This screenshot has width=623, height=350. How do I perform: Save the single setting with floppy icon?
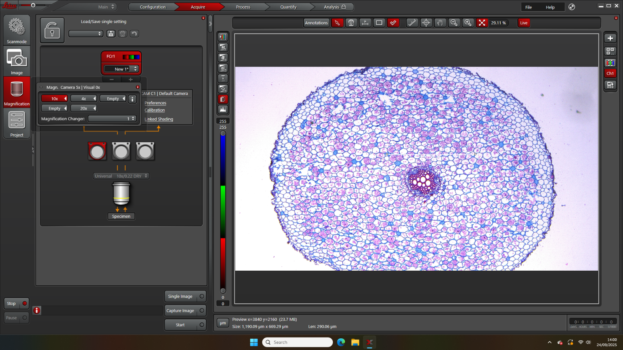click(111, 34)
